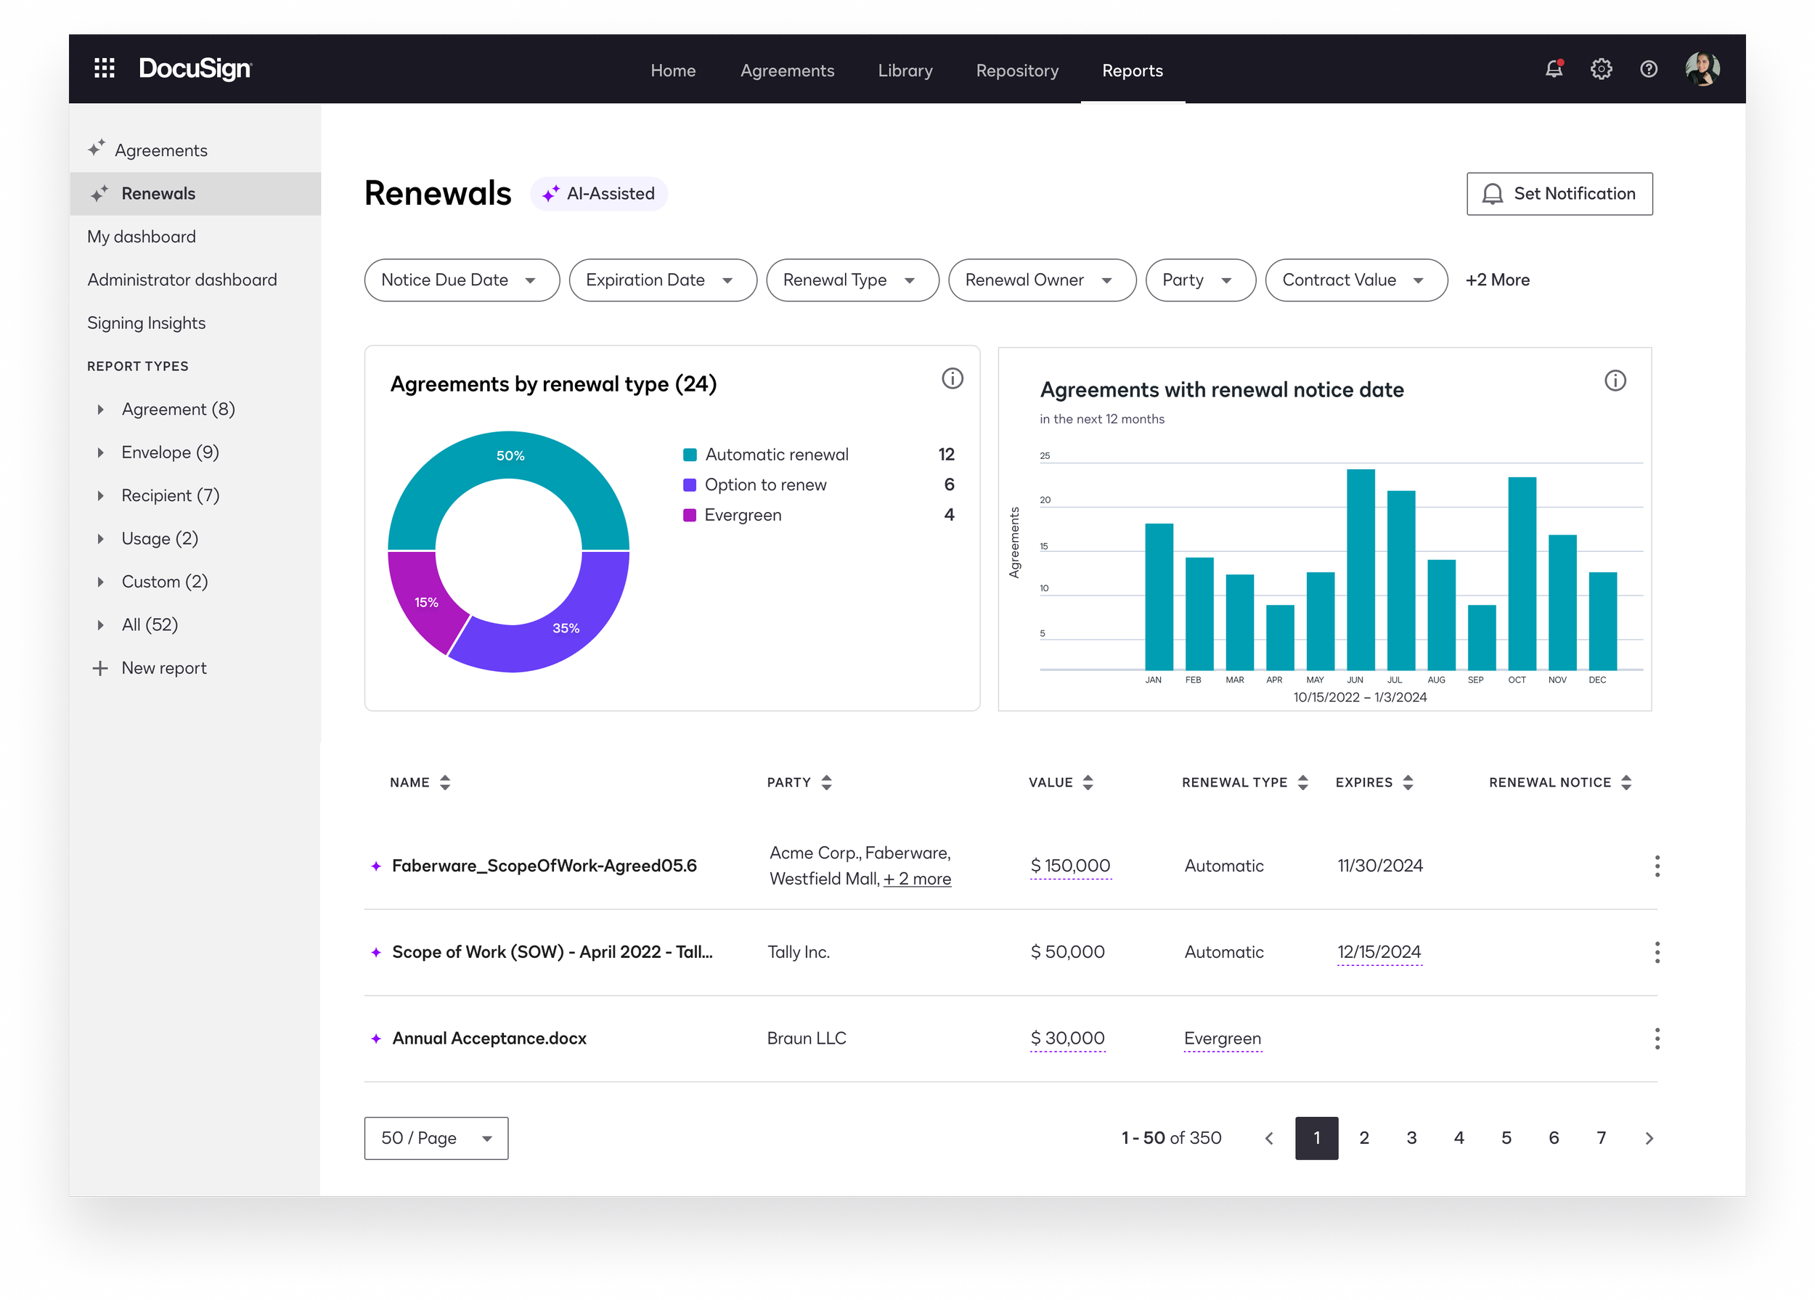Open Signing Insights in the sidebar

pyautogui.click(x=147, y=323)
